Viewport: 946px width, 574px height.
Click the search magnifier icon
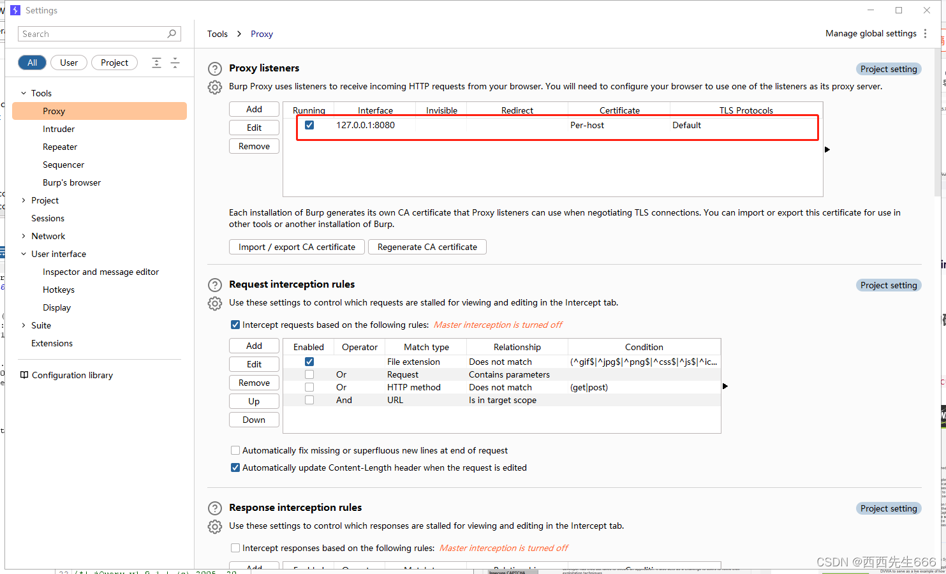pos(172,34)
